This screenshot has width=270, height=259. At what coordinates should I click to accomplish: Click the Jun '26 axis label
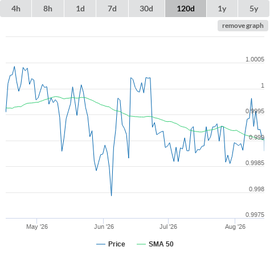[x=104, y=227]
